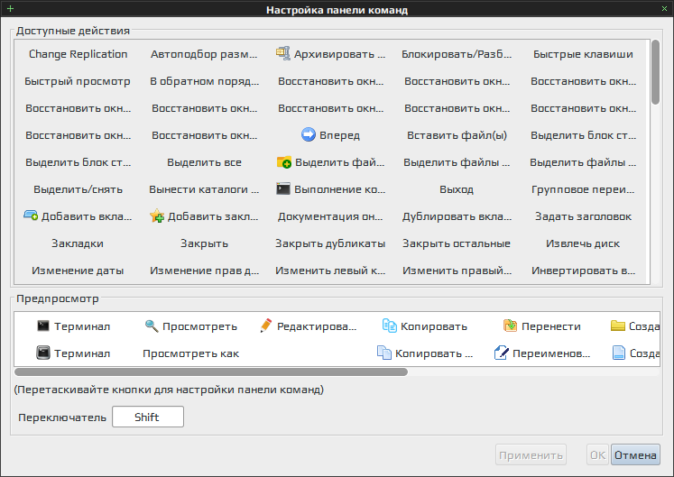
Task: Click the Выделить файлы folder icon
Action: click(283, 162)
